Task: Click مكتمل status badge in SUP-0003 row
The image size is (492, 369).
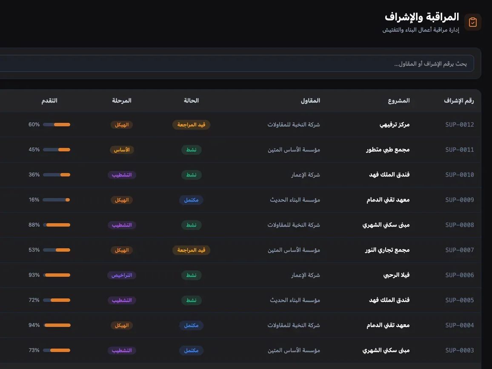Action: (x=191, y=350)
